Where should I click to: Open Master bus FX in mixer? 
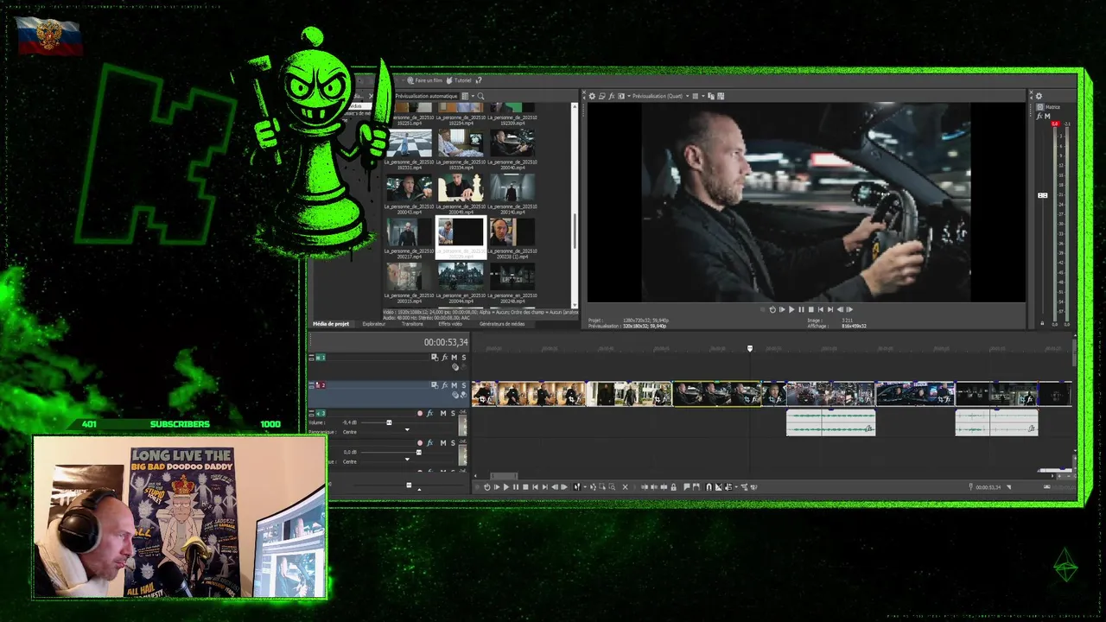[1039, 117]
